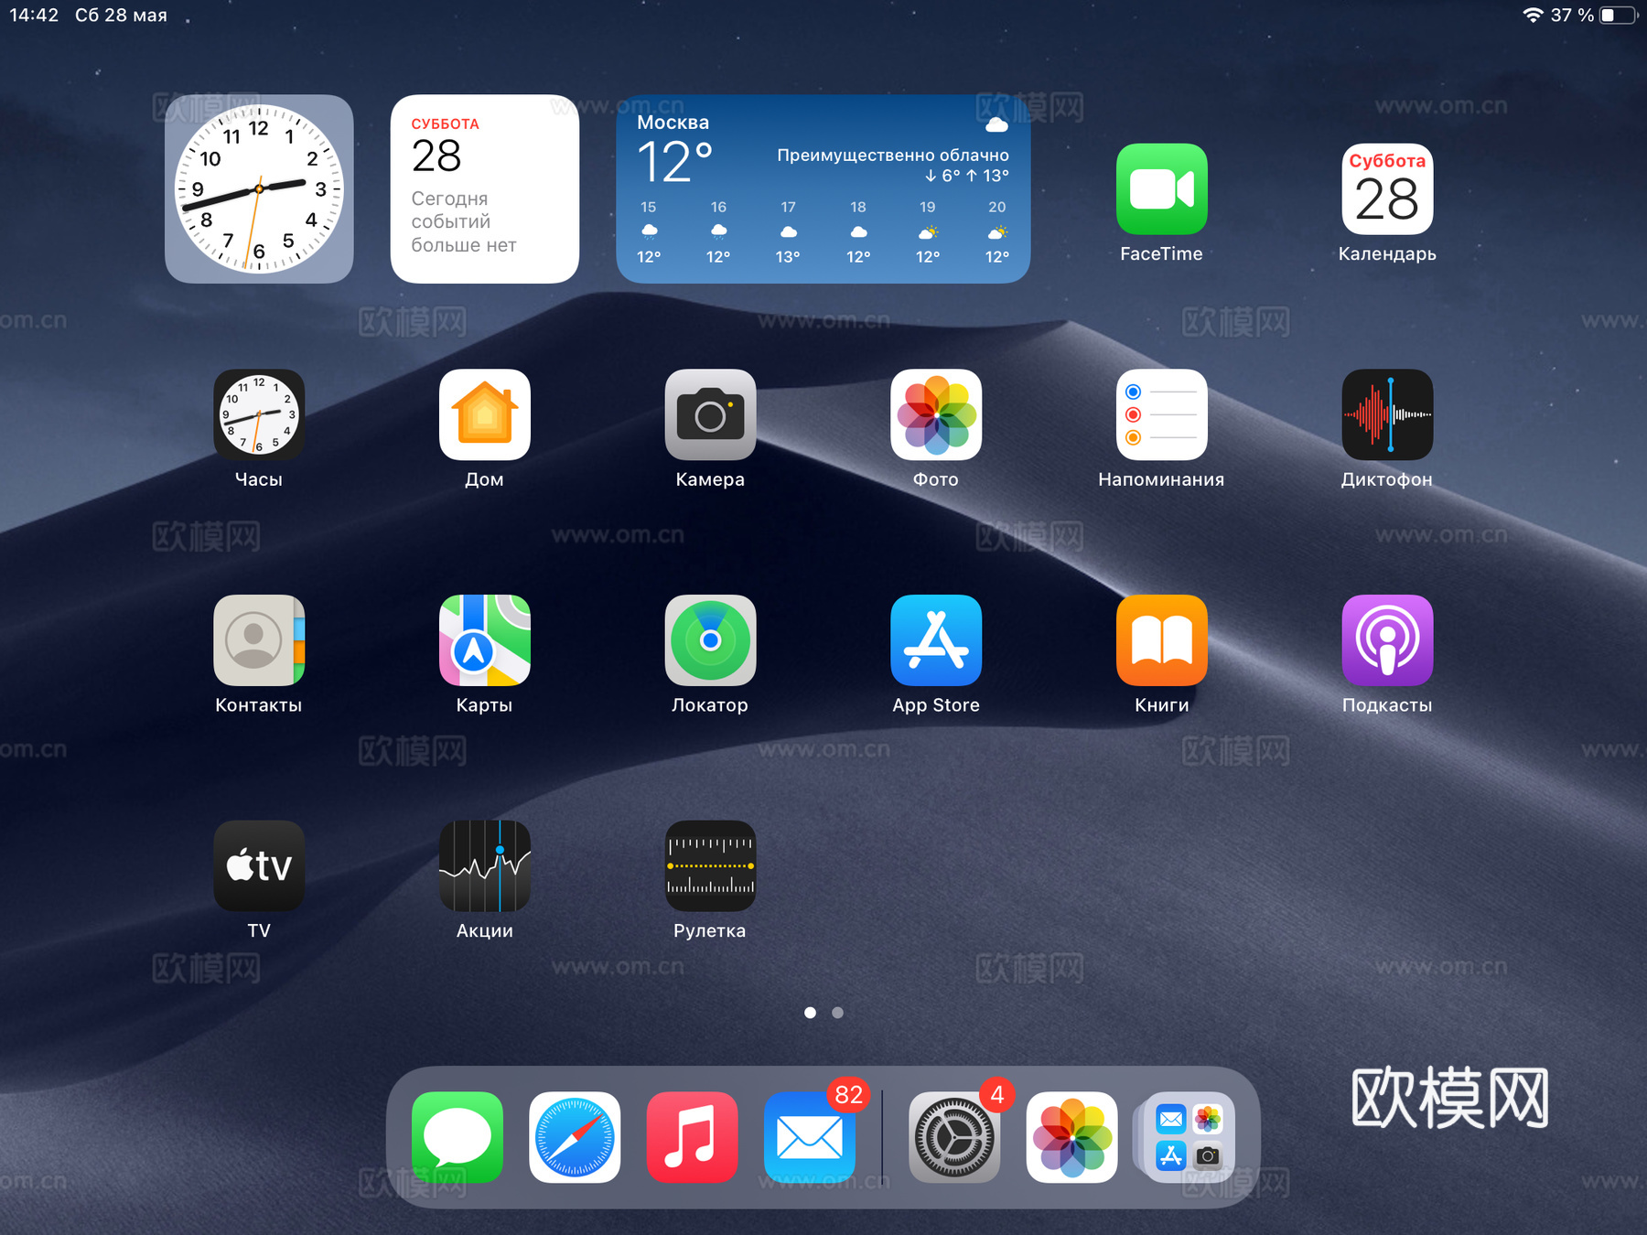Open the Книги books app
Viewport: 1647px width, 1235px height.
(x=1162, y=640)
